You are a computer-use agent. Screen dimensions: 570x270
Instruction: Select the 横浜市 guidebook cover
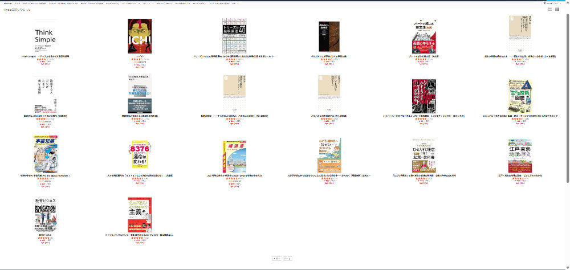click(x=235, y=154)
